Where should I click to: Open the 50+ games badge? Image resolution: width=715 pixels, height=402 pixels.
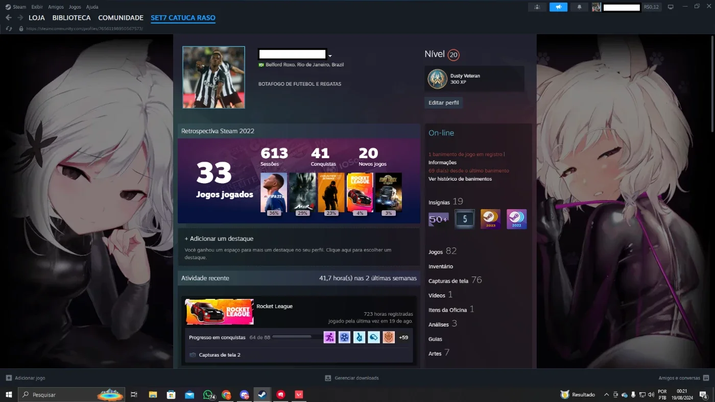[439, 219]
